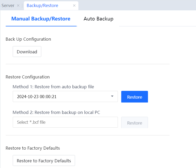196x168 pixels.
Task: Click the divider line below the Download button
Action: tap(87, 64)
